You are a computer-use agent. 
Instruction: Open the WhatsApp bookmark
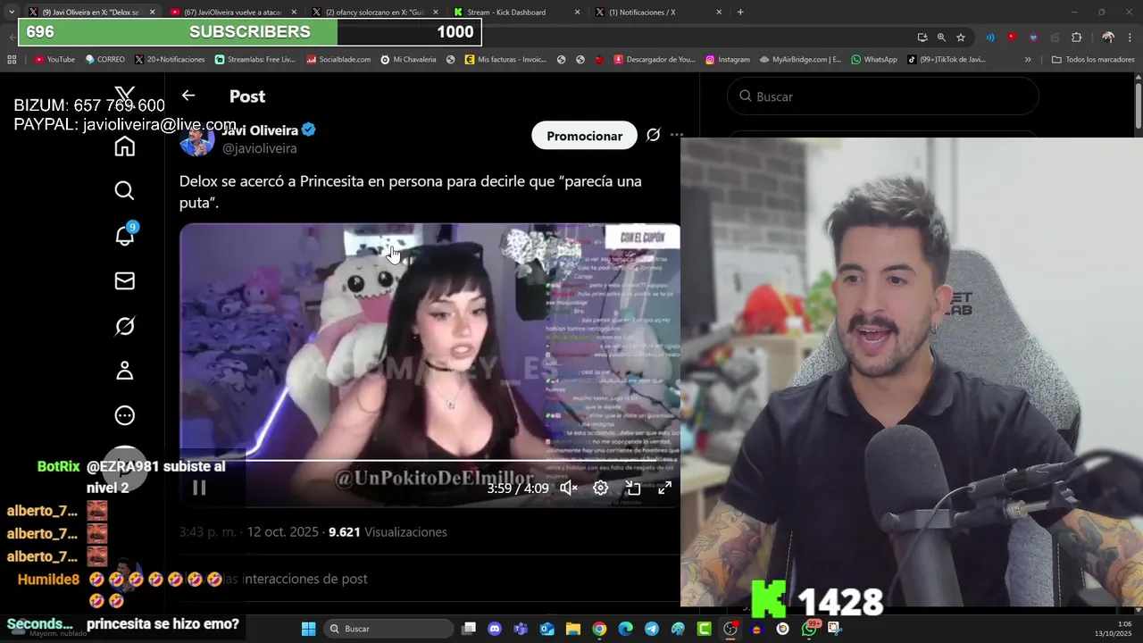point(874,60)
